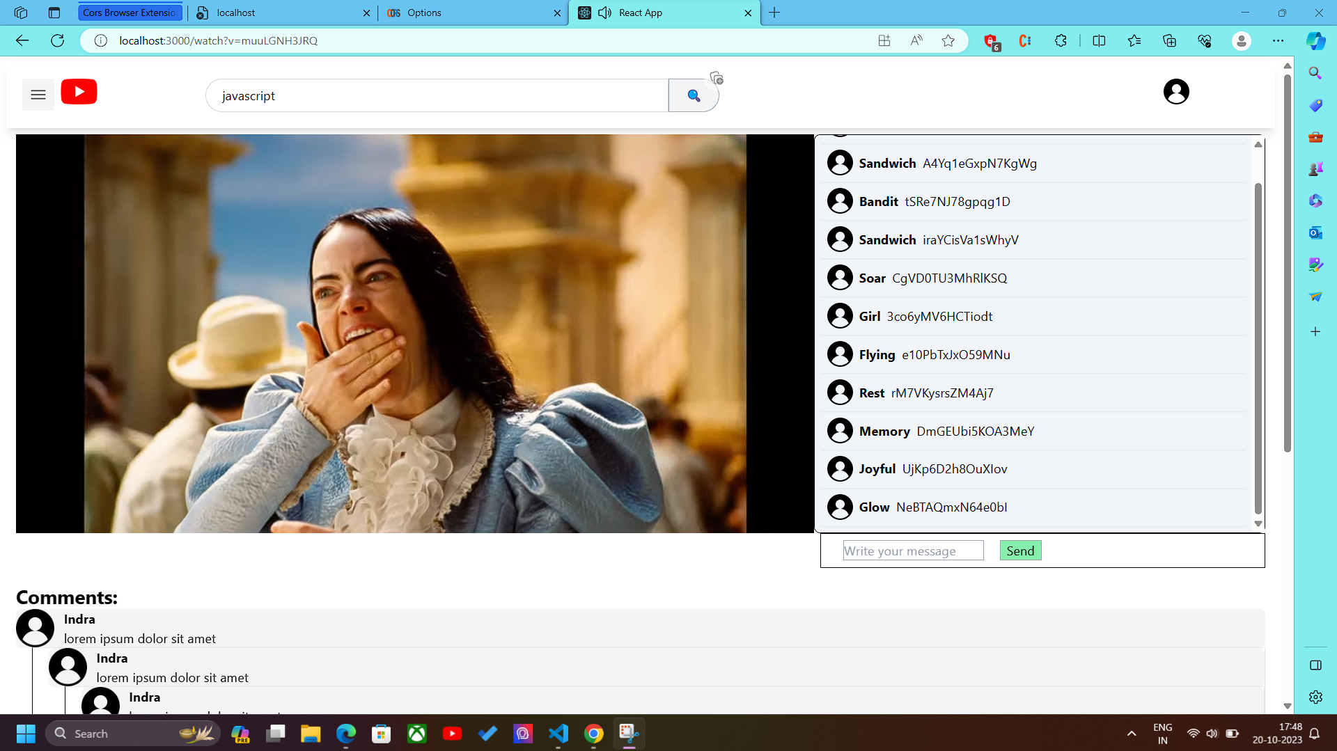
Task: Click the magnifier search button
Action: coord(693,95)
